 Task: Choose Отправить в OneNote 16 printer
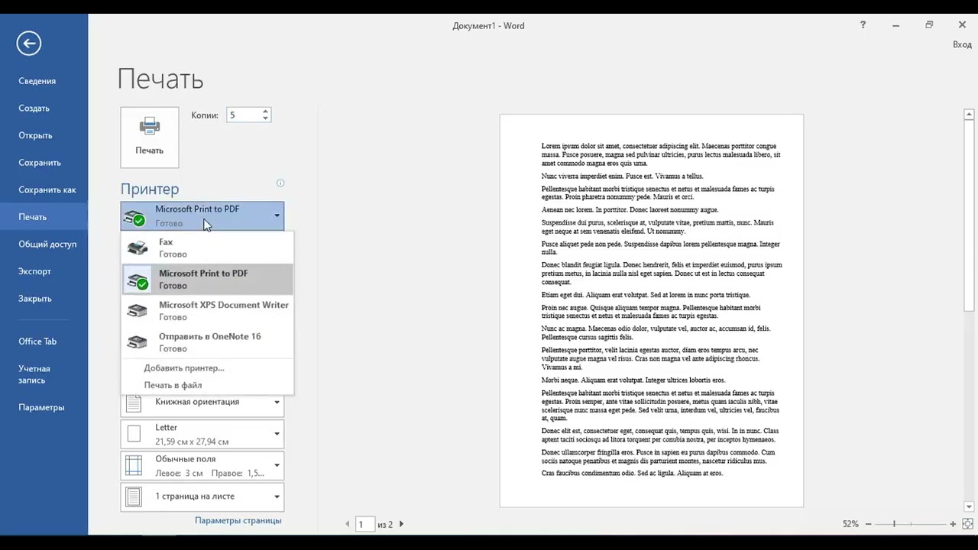208,342
